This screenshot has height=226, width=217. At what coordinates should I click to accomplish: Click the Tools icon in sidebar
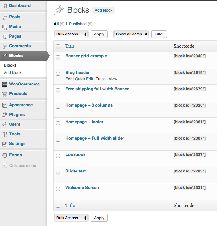pos(5,134)
